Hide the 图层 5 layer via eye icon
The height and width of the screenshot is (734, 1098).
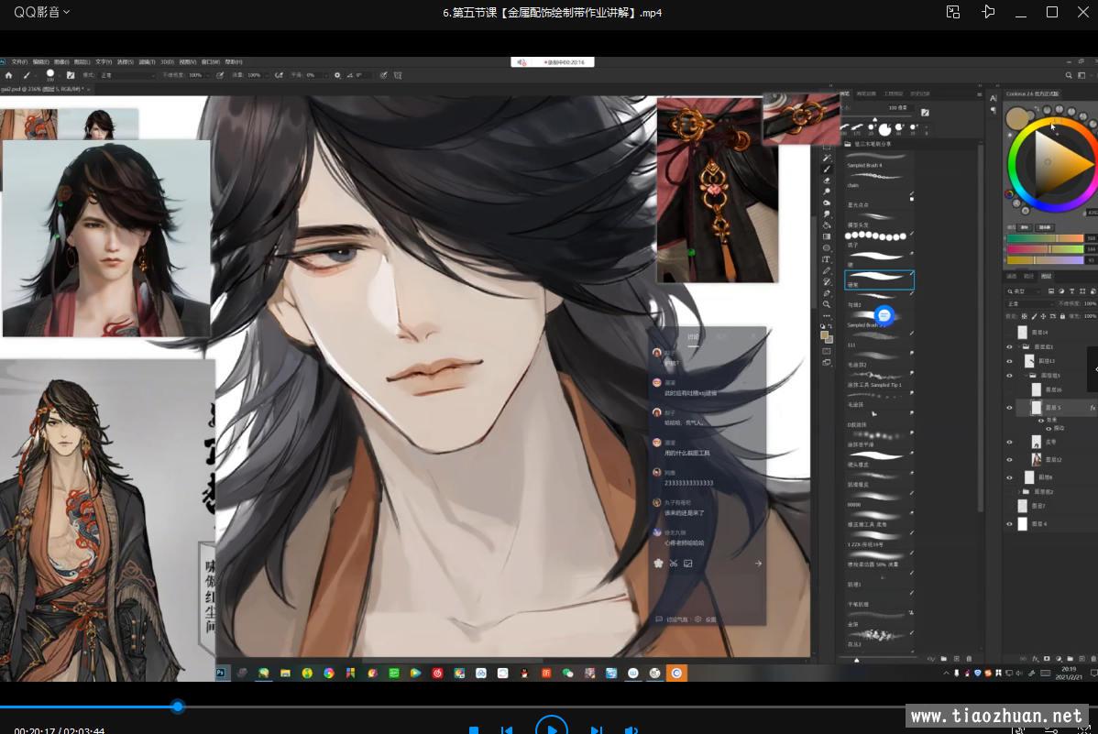tap(1010, 407)
